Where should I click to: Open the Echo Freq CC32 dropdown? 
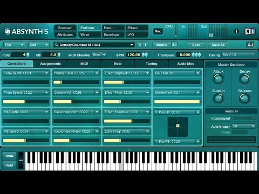pyautogui.click(x=147, y=131)
